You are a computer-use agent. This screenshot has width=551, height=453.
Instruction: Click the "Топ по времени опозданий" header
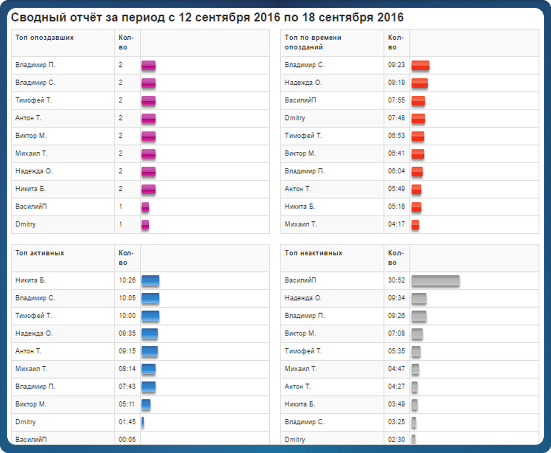[x=313, y=42]
